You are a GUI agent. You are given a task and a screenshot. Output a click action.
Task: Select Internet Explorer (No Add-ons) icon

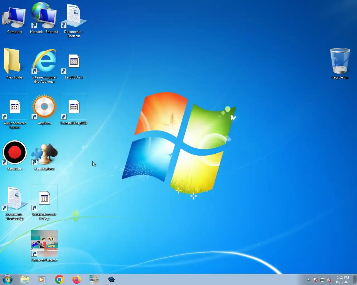tap(44, 66)
